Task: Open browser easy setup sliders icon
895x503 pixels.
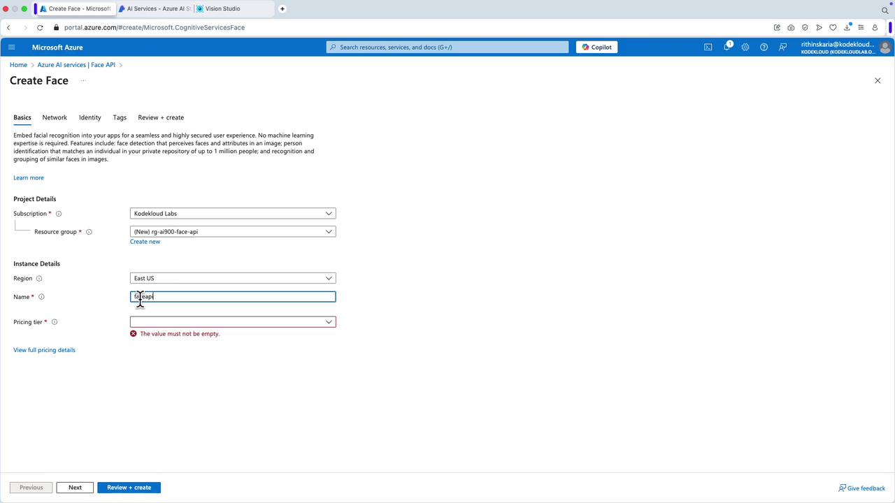Action: [861, 27]
